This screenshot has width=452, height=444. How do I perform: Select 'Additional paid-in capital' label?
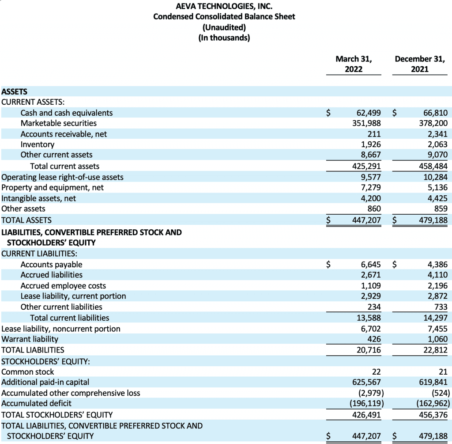click(45, 383)
